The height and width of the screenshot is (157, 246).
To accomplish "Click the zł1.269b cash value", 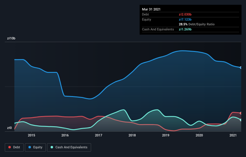I will click(x=185, y=29).
